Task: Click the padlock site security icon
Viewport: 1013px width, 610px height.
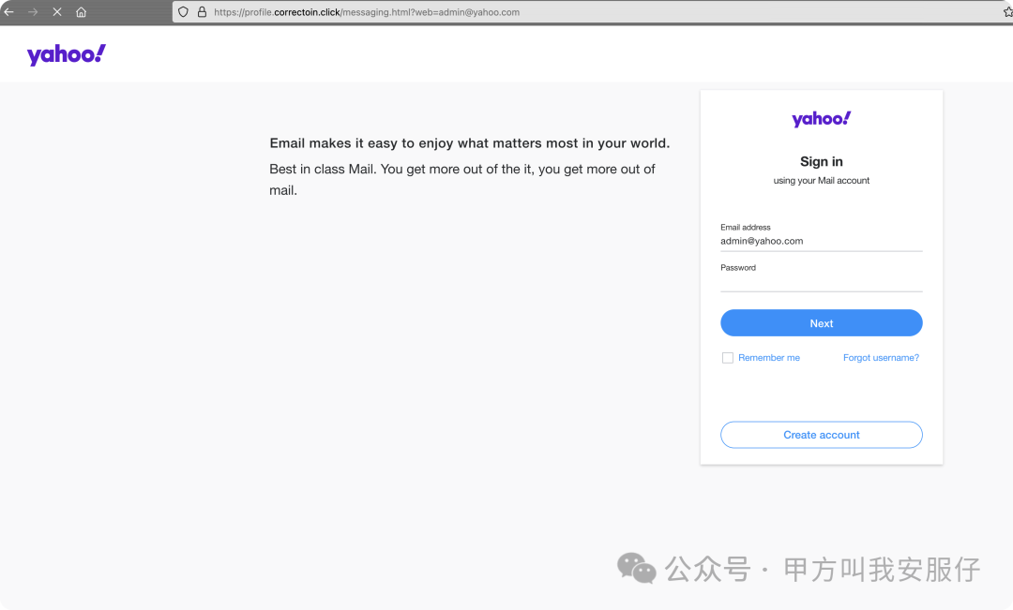Action: pos(202,11)
